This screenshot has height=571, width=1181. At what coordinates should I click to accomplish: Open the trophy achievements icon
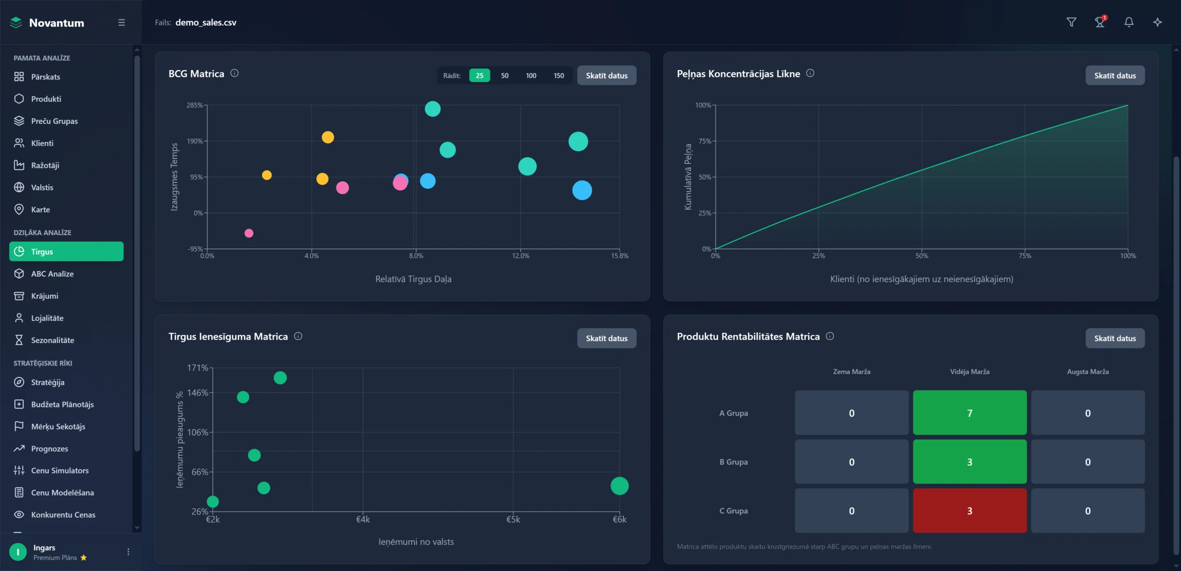(x=1100, y=22)
